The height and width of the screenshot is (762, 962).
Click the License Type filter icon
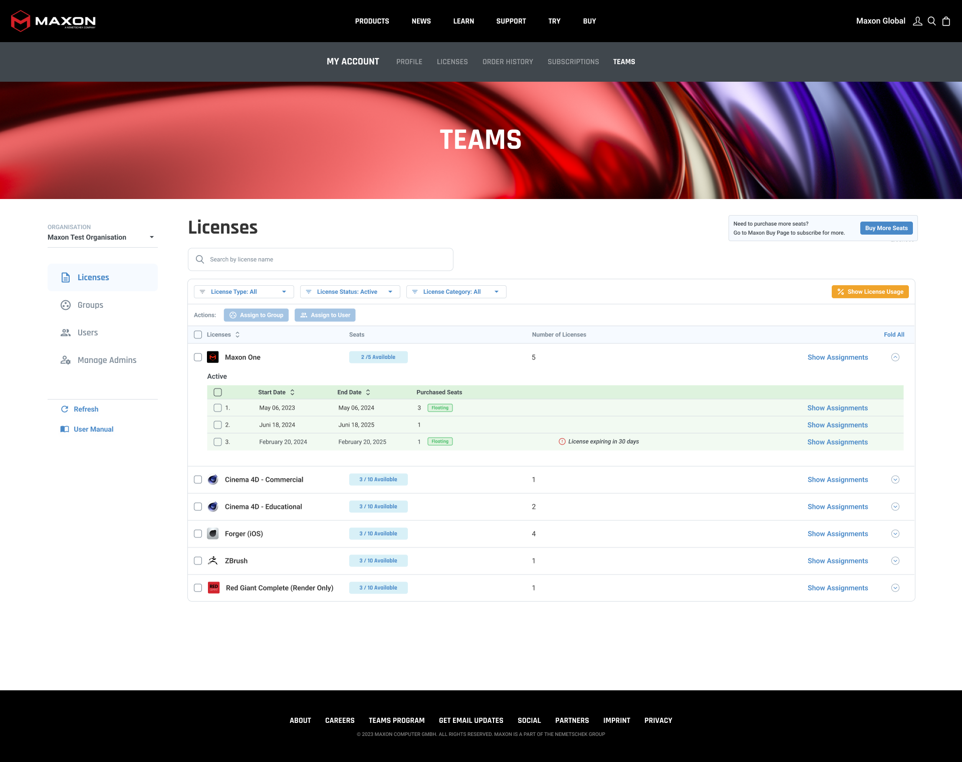(202, 292)
